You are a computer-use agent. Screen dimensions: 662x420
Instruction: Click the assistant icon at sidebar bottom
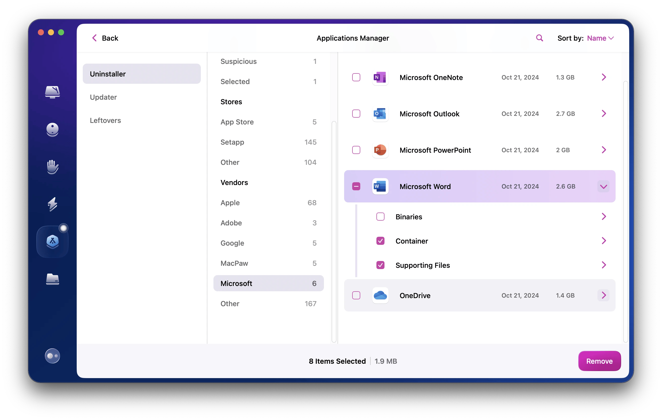pyautogui.click(x=52, y=356)
